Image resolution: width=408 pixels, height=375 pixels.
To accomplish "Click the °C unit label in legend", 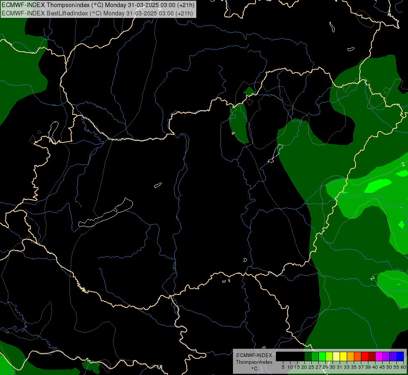I will (255, 369).
